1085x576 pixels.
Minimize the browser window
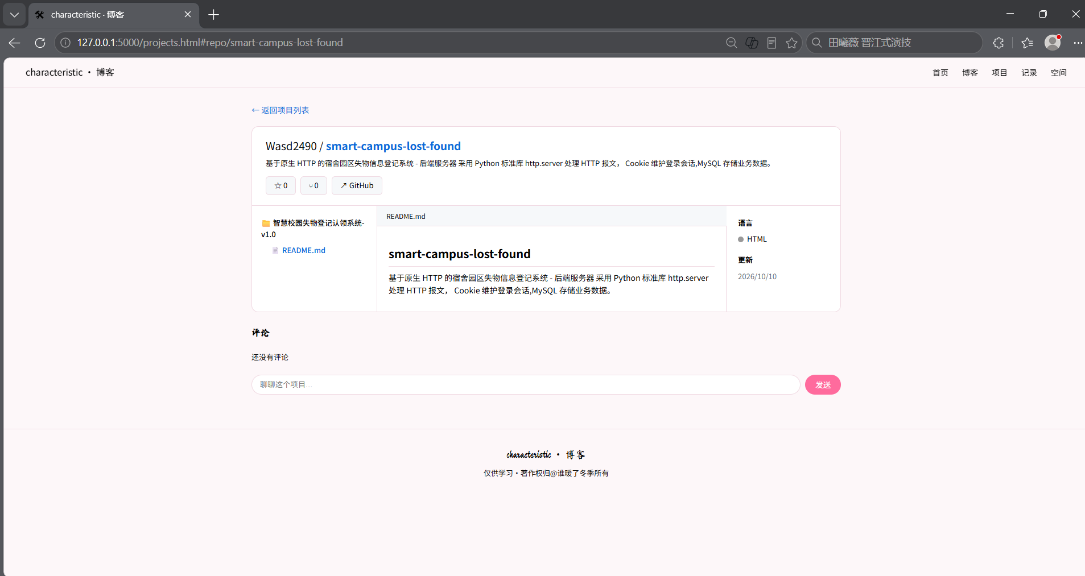pos(1010,14)
